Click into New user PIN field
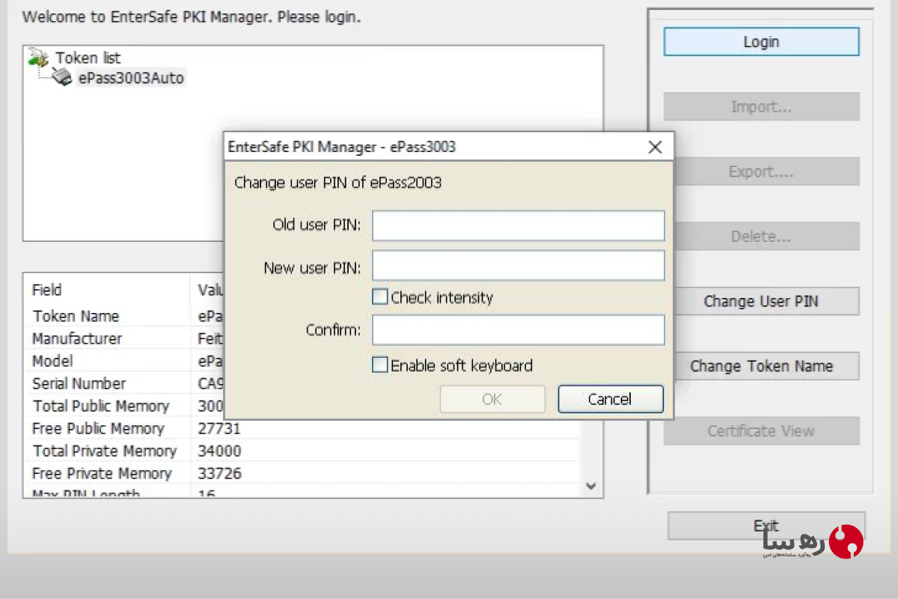 coord(519,265)
